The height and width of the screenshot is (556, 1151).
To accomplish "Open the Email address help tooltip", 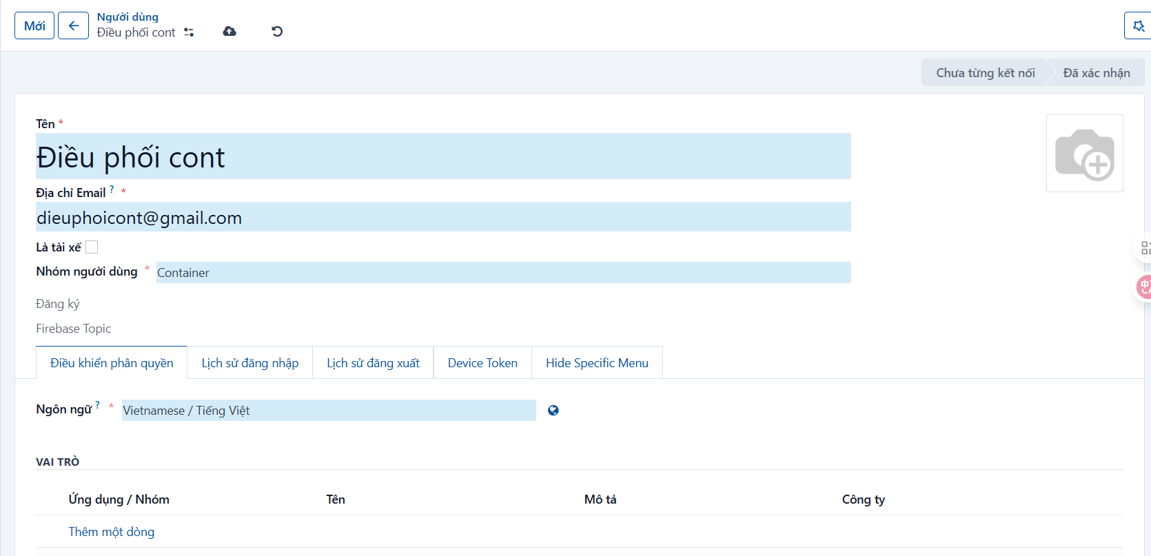I will click(x=112, y=189).
